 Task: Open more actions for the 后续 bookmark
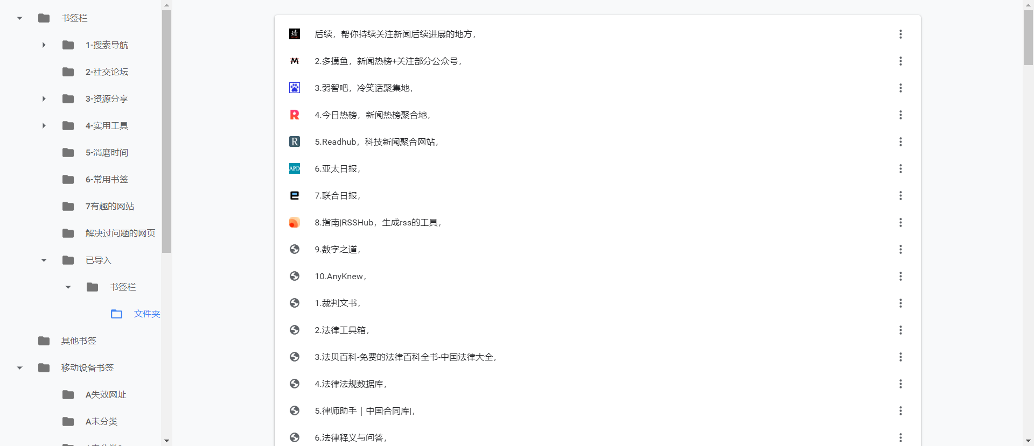click(x=900, y=34)
